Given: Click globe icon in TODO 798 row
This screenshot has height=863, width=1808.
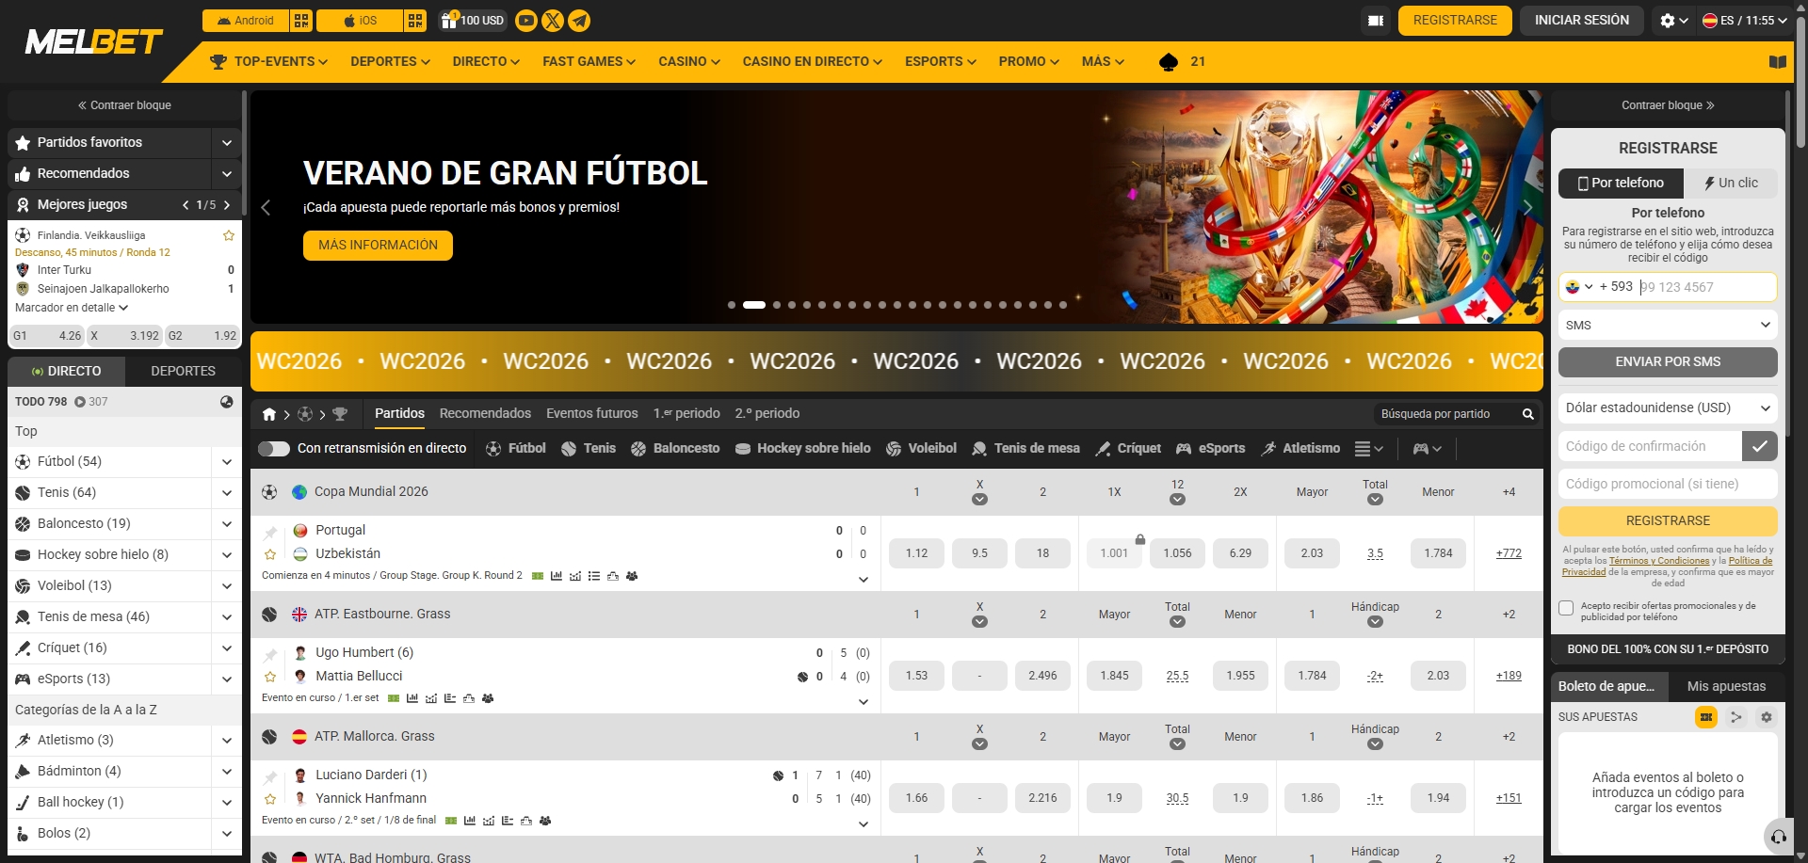Looking at the screenshot, I should click(227, 402).
